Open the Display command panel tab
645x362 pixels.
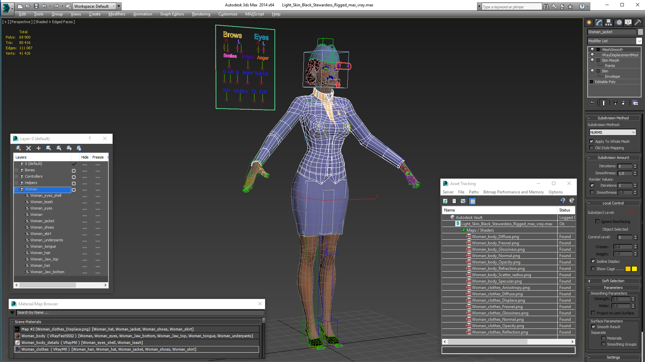pos(628,22)
